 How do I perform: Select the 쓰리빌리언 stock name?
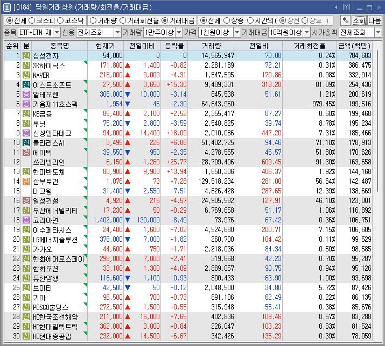coord(49,162)
